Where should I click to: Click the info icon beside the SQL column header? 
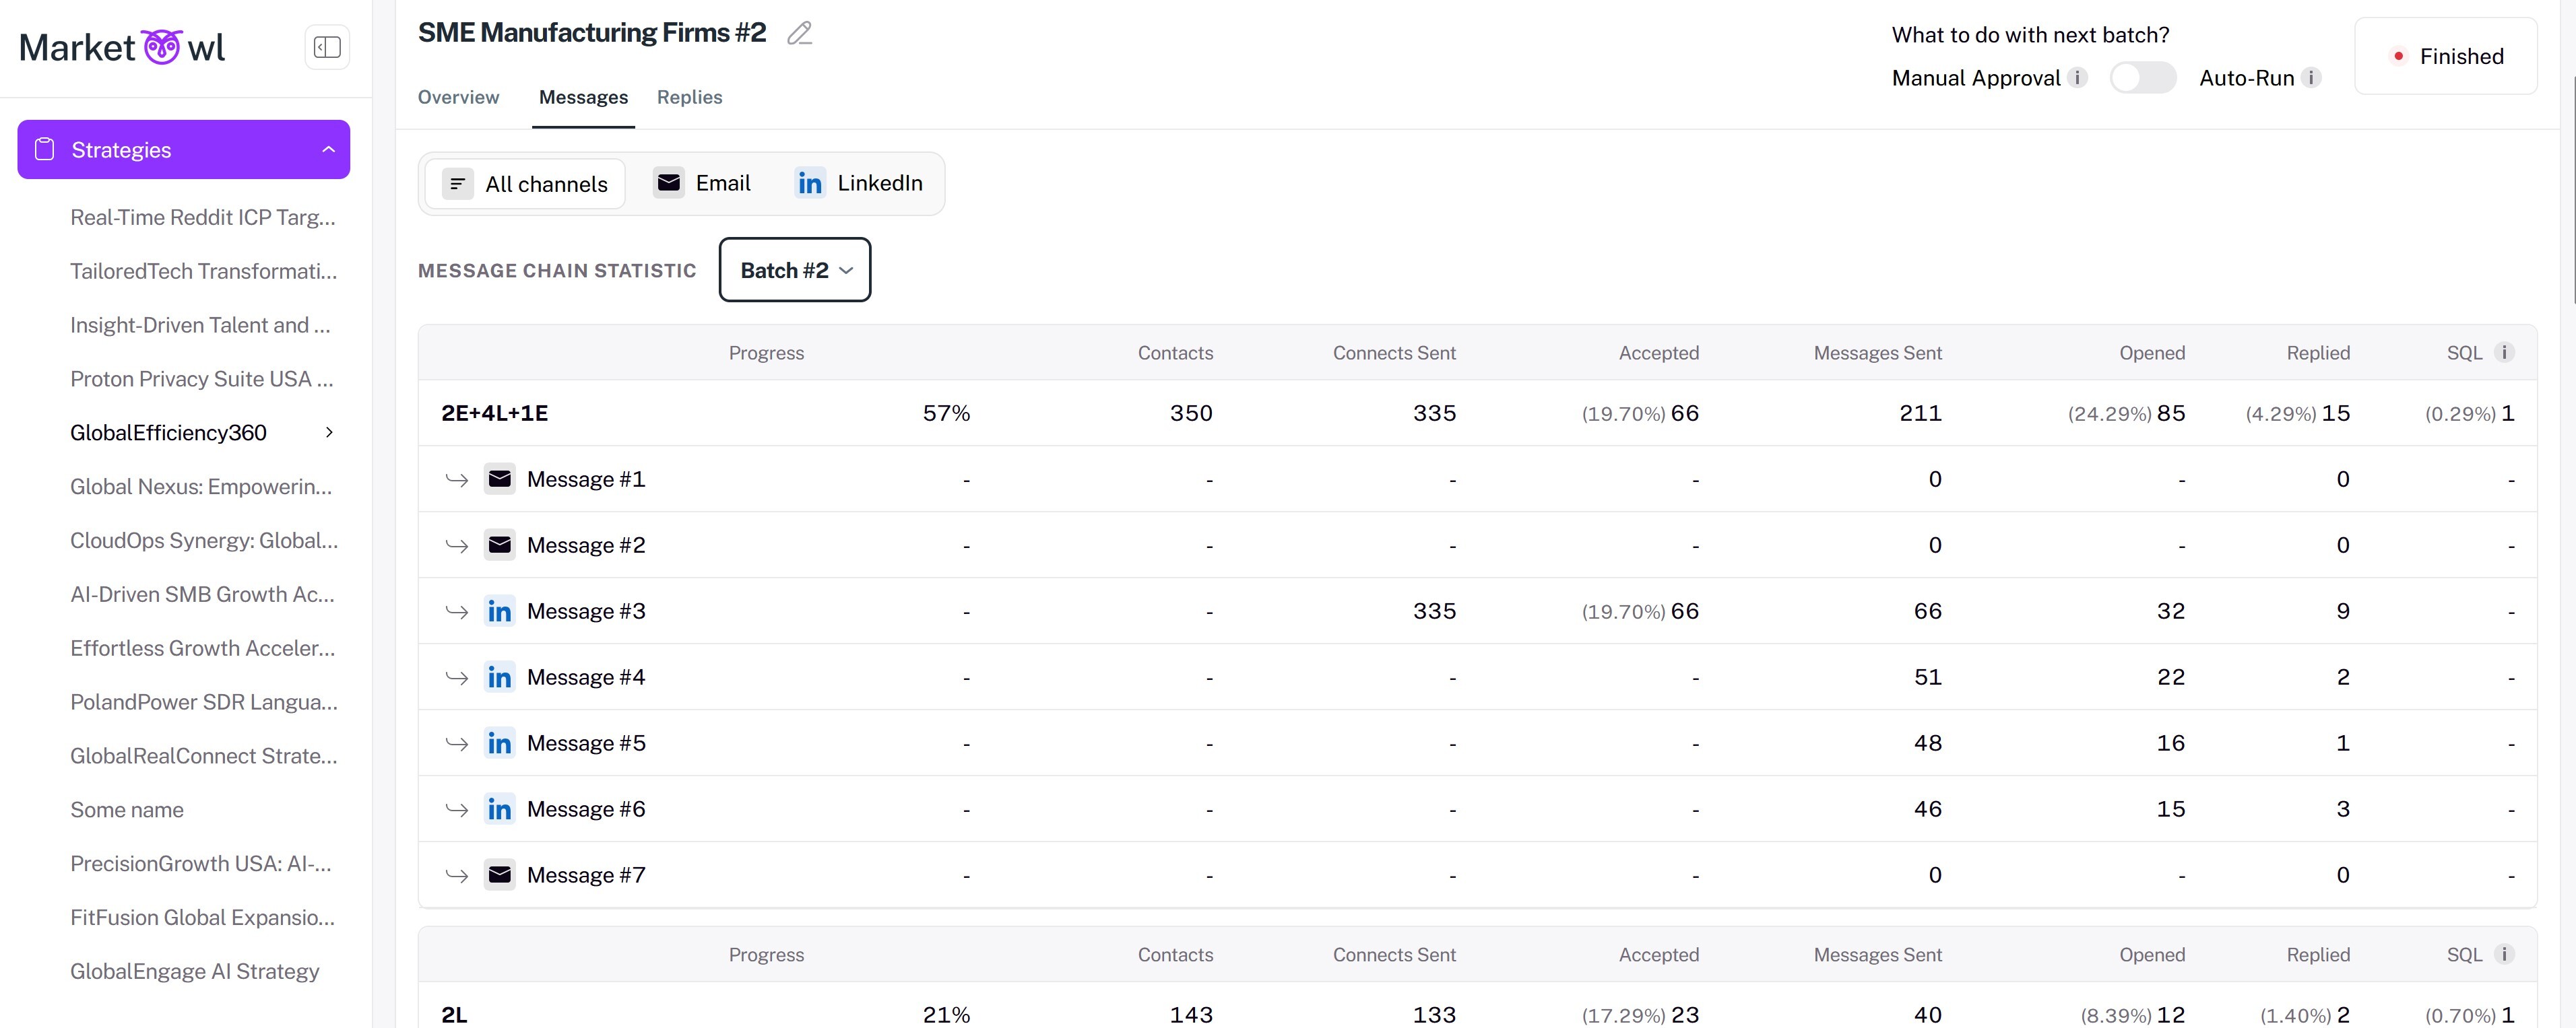[2504, 351]
